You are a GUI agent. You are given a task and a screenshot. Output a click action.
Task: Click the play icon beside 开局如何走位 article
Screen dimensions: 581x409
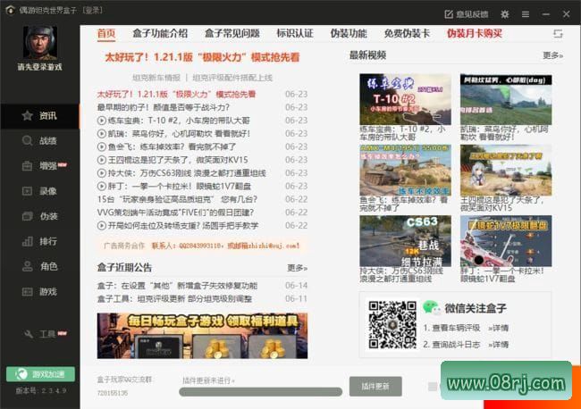pos(102,225)
